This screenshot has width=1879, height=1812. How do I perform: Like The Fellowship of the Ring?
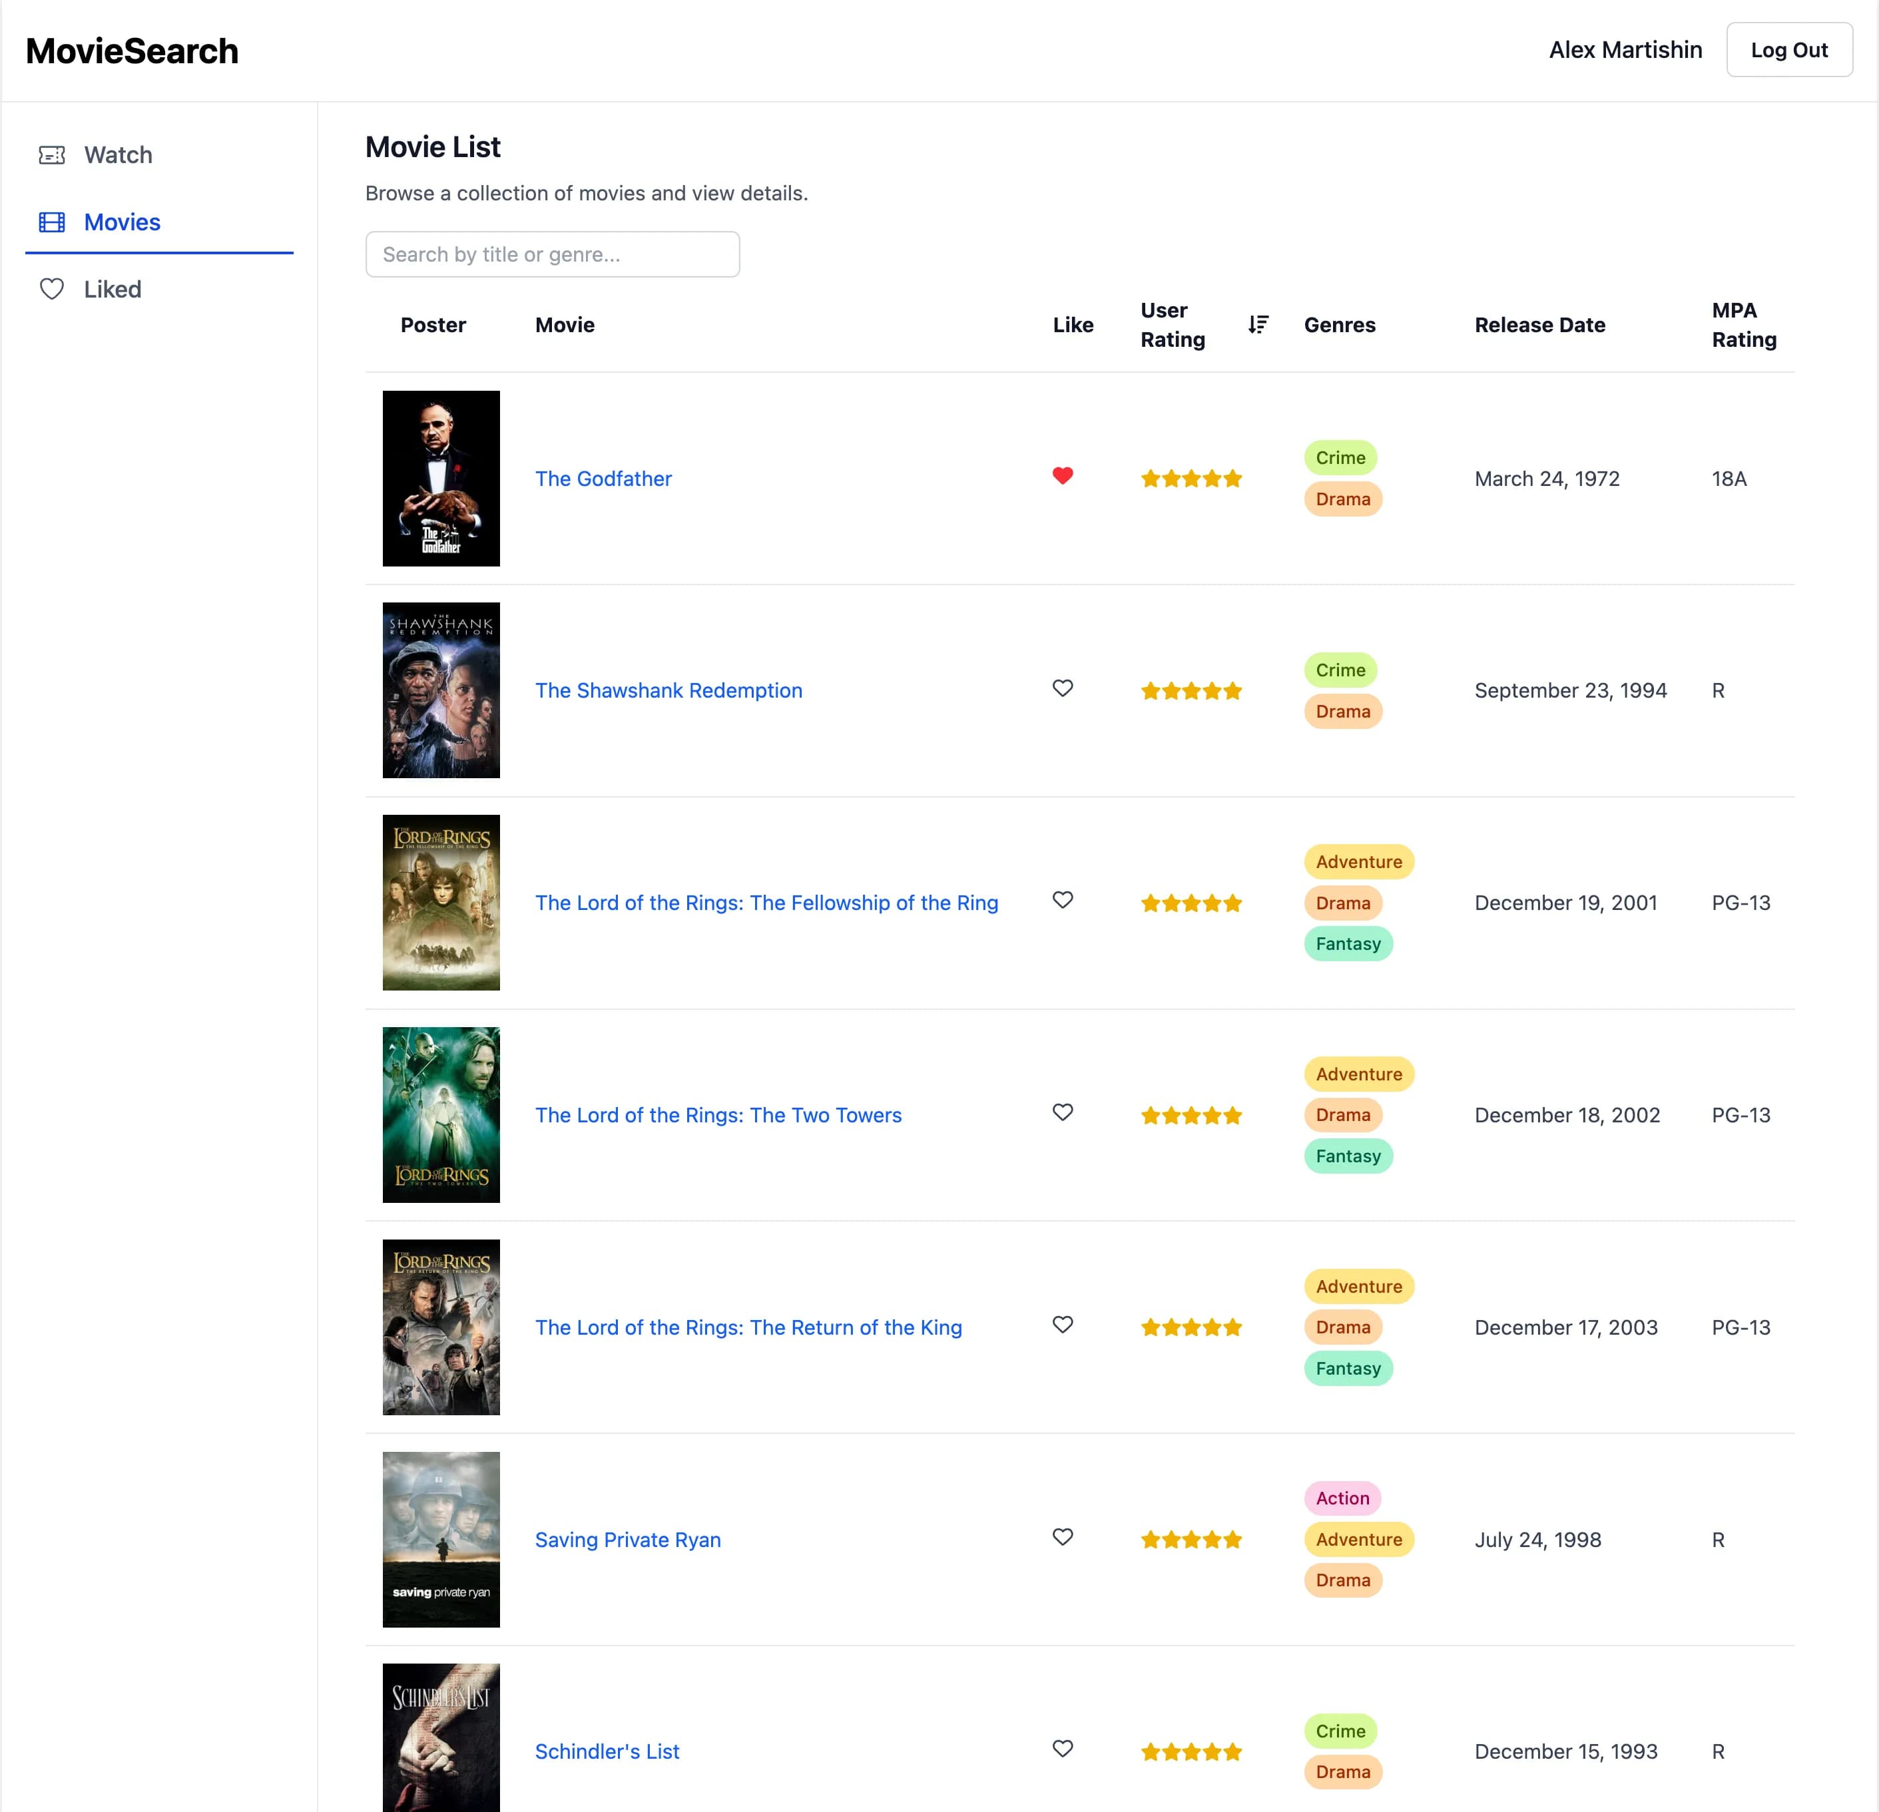[x=1062, y=900]
